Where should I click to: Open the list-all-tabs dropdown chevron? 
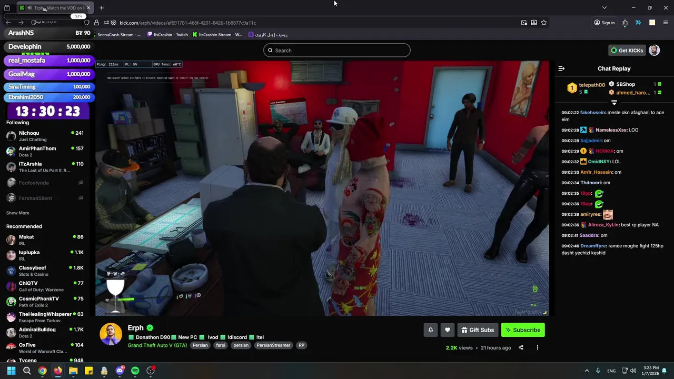[604, 8]
